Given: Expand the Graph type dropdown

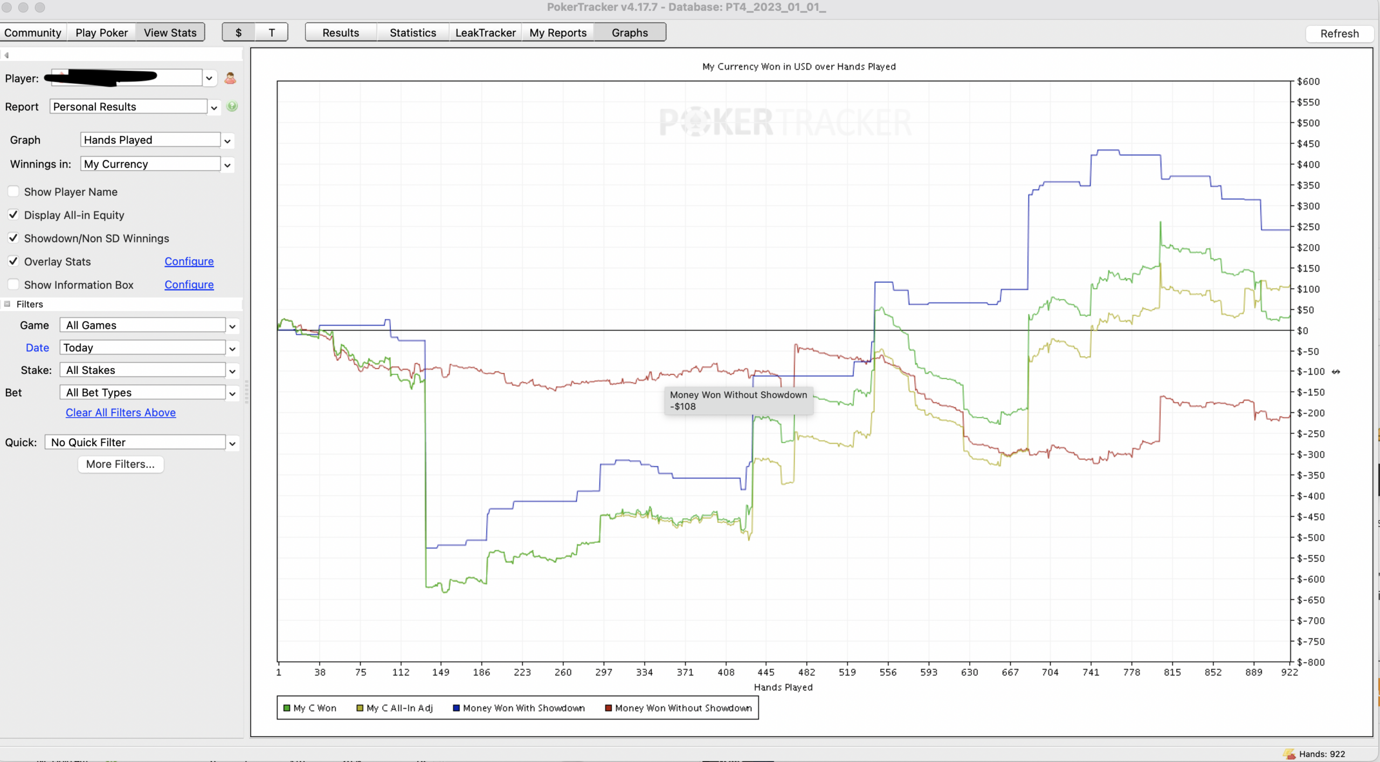Looking at the screenshot, I should [227, 141].
